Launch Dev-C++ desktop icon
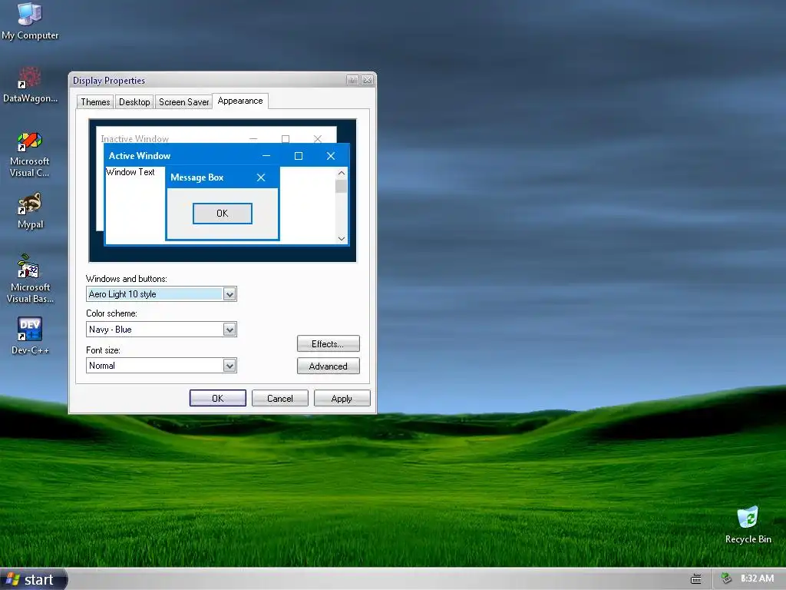786x590 pixels. tap(30, 335)
